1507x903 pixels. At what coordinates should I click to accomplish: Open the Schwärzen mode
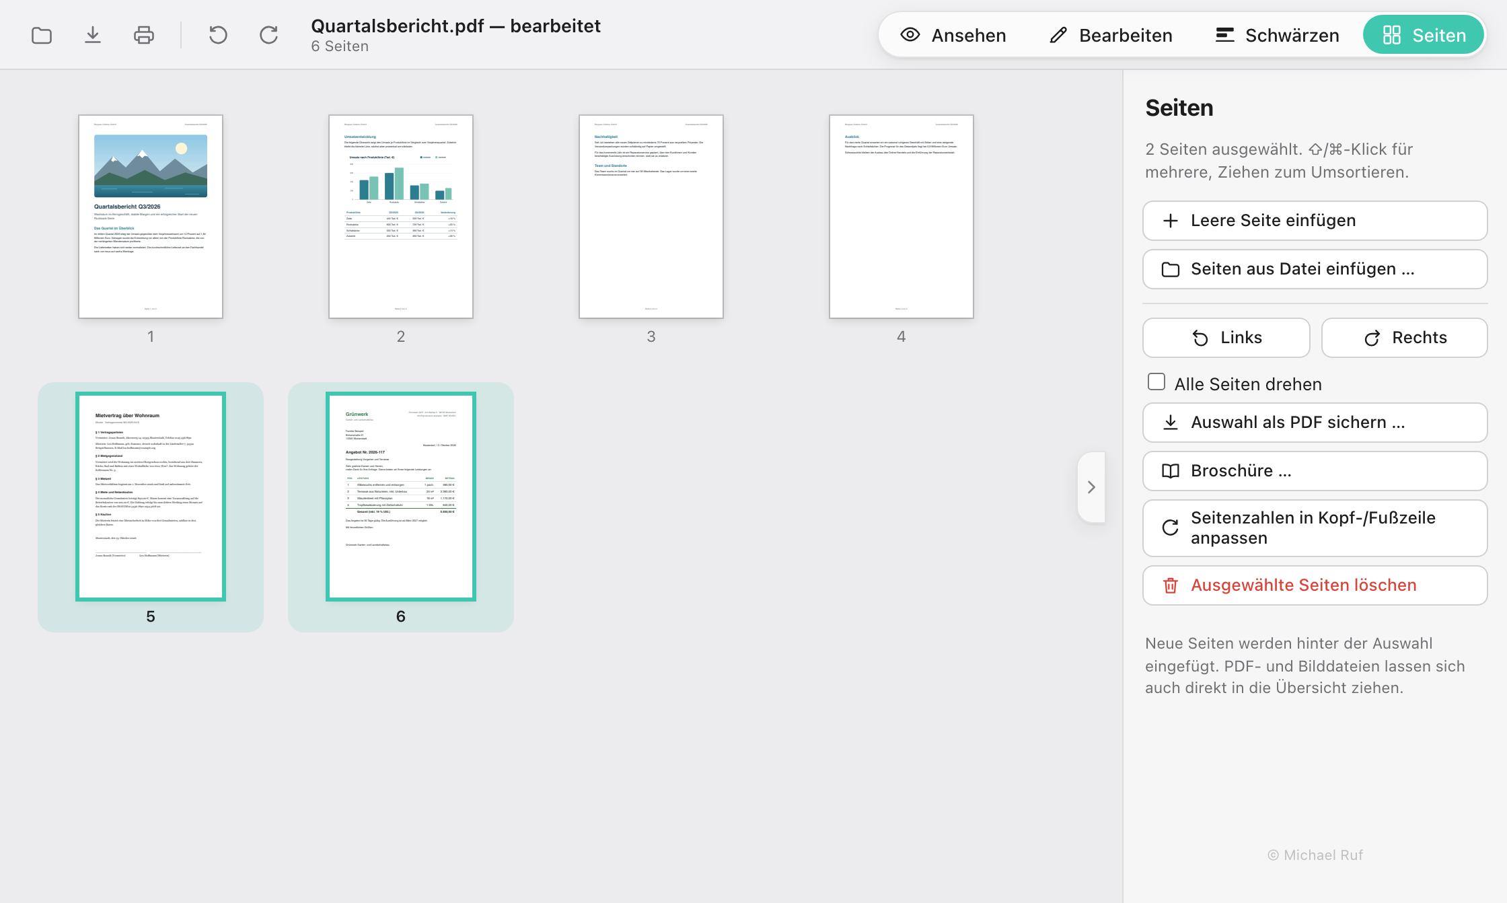tap(1277, 35)
